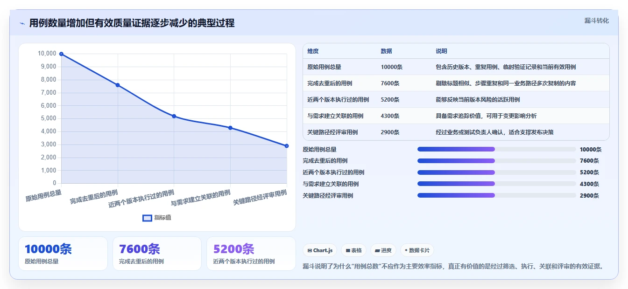
Task: Click the 10,000 y-axis label
Action: click(x=47, y=54)
